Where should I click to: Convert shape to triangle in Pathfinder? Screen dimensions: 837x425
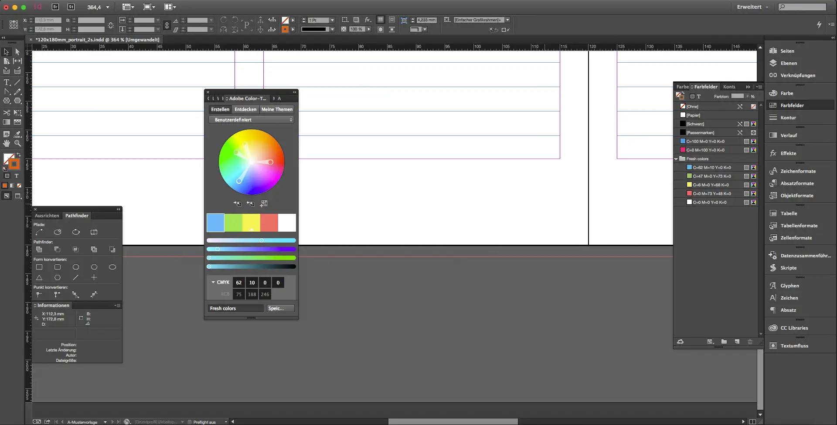[x=39, y=277]
